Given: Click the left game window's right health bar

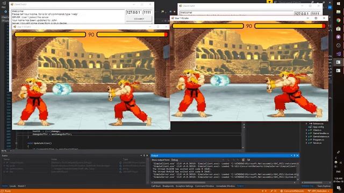Looking at the screenshot, I should point(132,34).
